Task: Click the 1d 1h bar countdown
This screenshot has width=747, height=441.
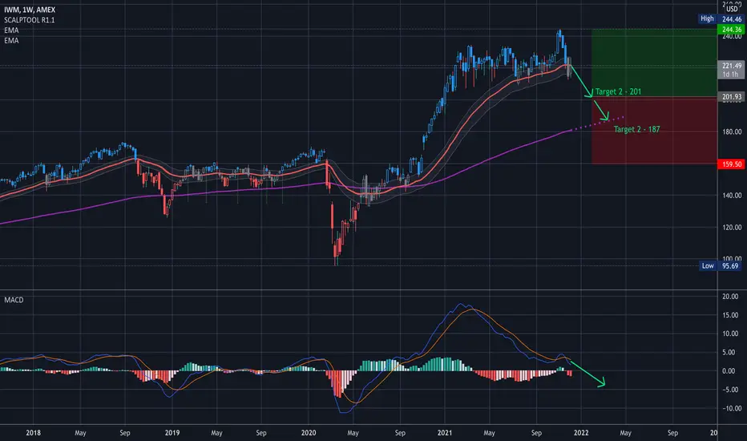Action: 730,75
